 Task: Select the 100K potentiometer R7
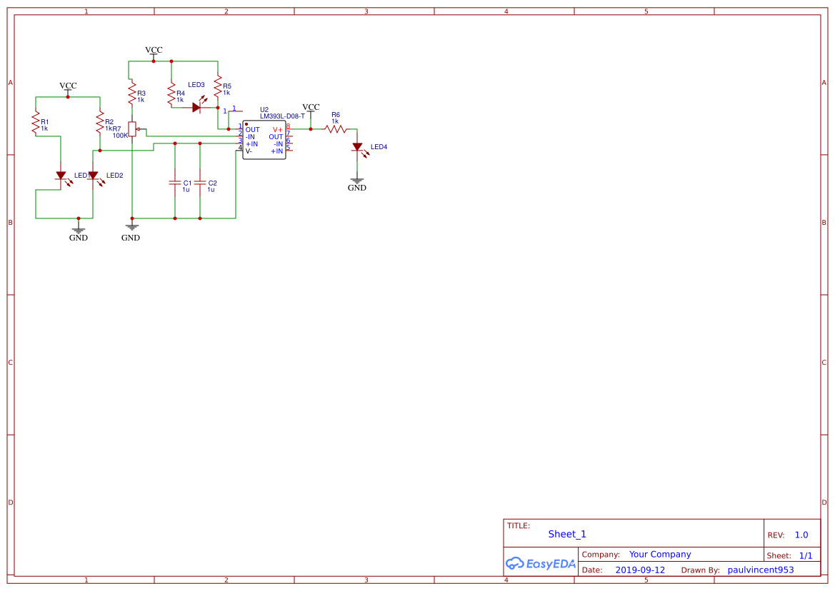(132, 131)
